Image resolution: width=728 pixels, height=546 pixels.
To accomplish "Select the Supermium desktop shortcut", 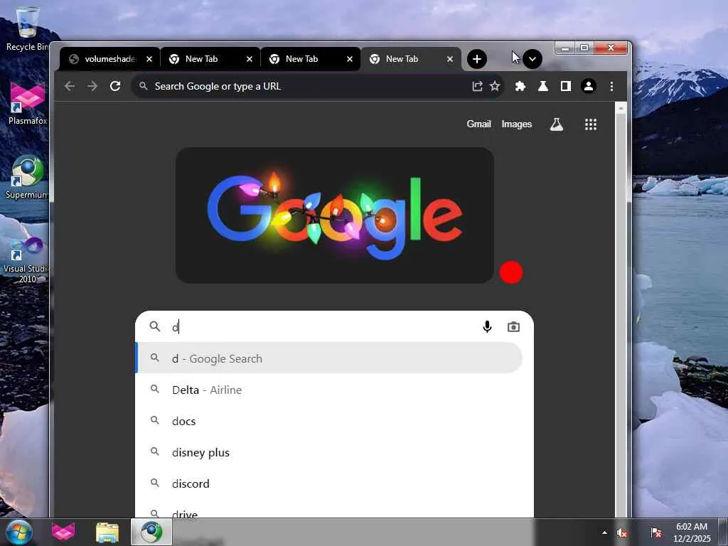I will [x=27, y=177].
